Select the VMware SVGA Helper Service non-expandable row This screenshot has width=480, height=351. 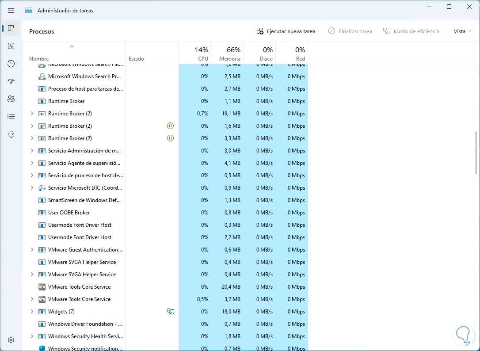point(165,262)
